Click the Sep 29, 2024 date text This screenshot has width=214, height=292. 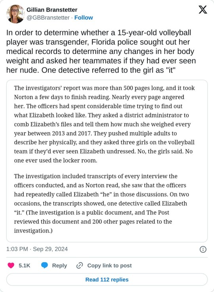click(50, 249)
